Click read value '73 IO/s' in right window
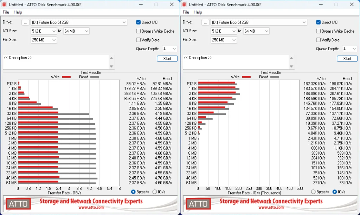This screenshot has width=360, height=215. (346, 183)
